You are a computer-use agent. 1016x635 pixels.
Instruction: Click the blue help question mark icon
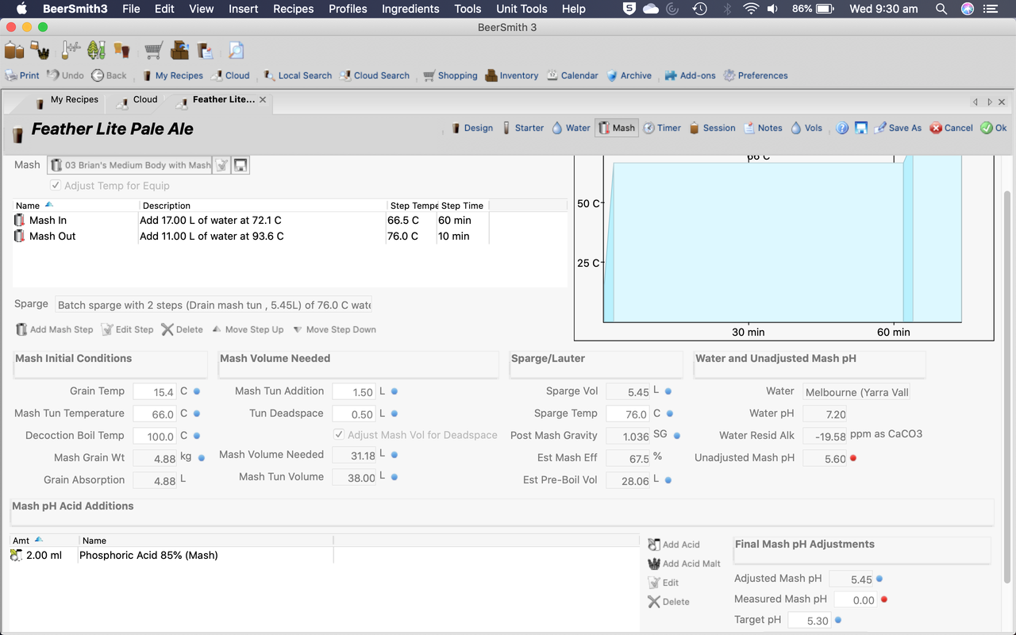click(842, 128)
